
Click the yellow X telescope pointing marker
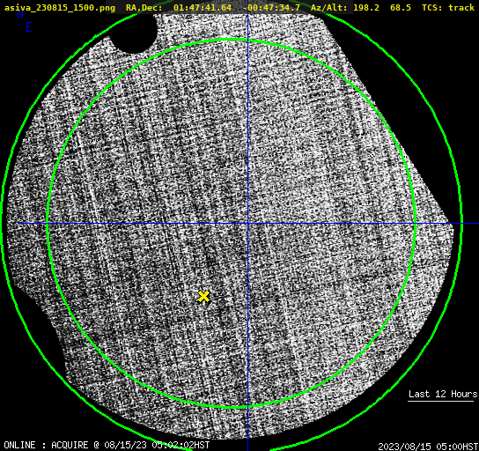[203, 297]
